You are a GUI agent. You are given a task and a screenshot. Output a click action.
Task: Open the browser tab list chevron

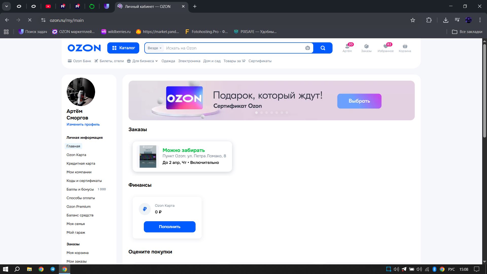7,6
